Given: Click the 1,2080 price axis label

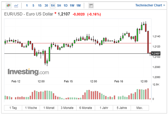Looking at the screenshot, I should coord(156,67).
